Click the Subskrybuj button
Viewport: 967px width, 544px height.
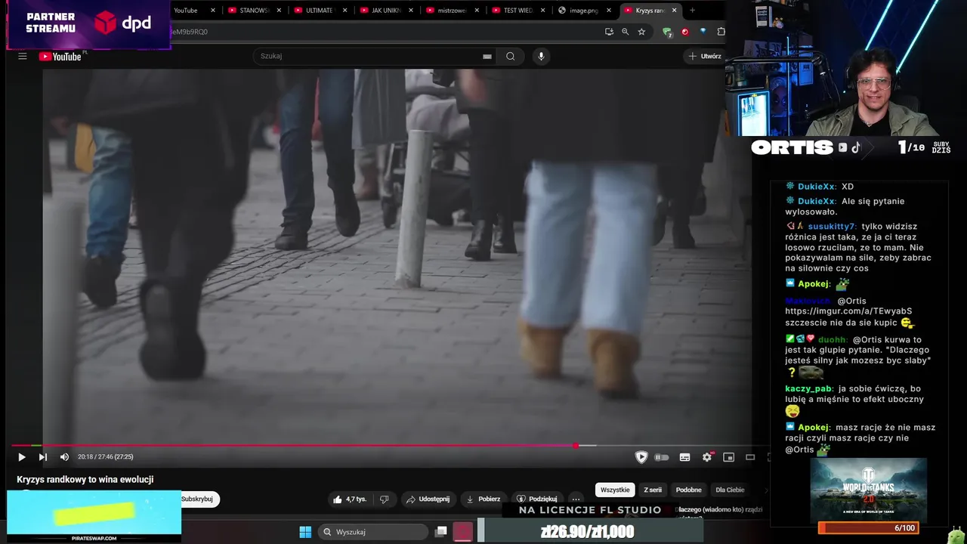coord(198,499)
